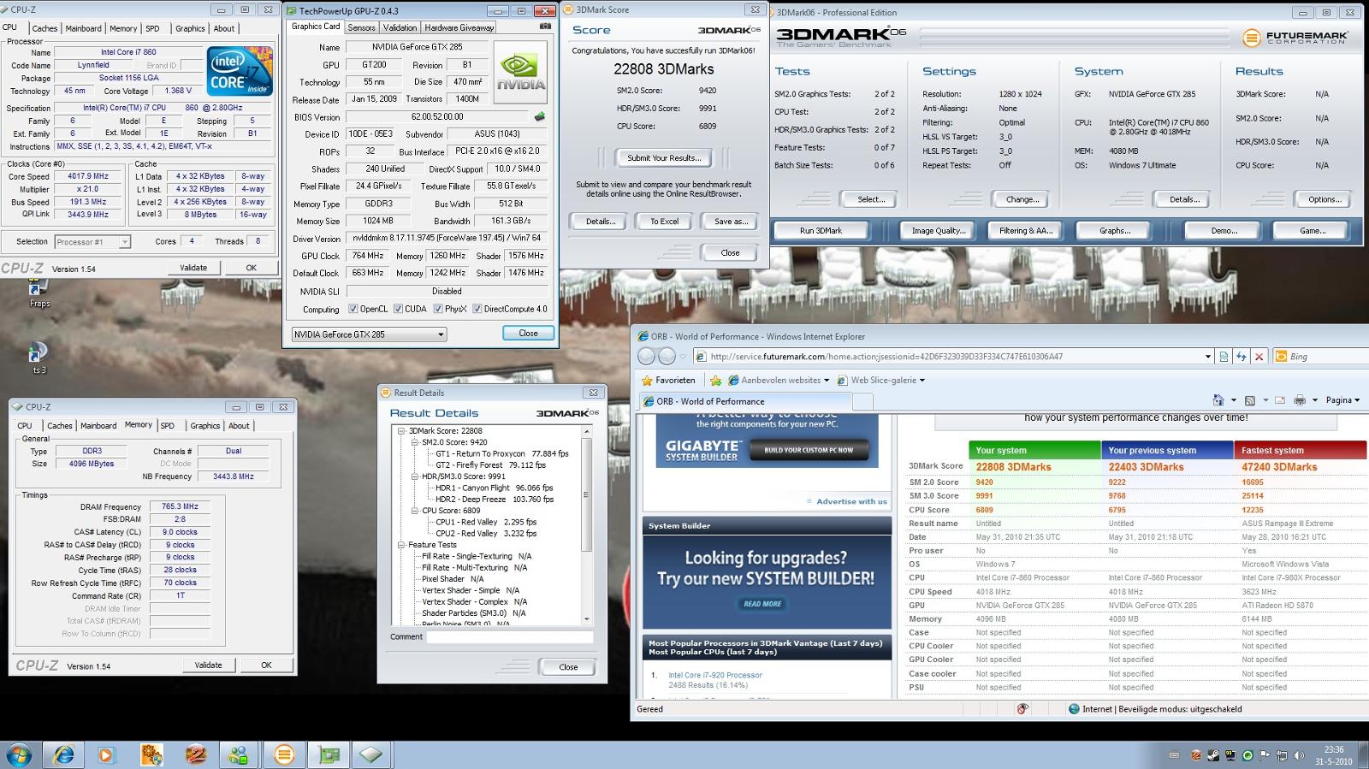Click Filtering & AA... button
Viewport: 1369px width, 769px height.
pyautogui.click(x=1026, y=230)
